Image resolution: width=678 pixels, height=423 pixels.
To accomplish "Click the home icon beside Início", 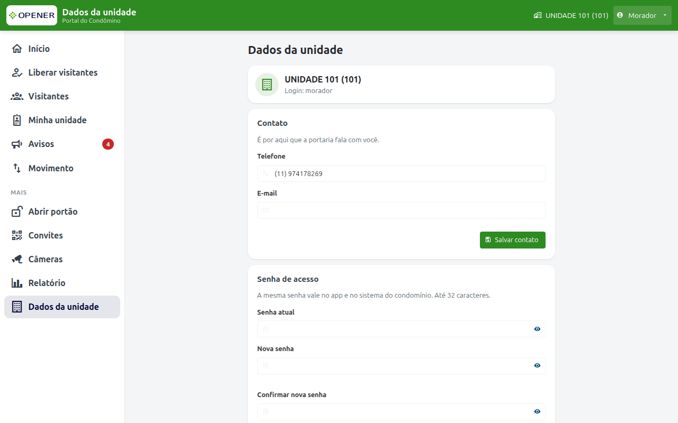I will pyautogui.click(x=17, y=49).
